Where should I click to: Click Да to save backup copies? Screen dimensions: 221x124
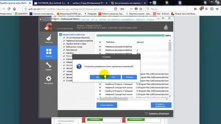click(x=97, y=77)
